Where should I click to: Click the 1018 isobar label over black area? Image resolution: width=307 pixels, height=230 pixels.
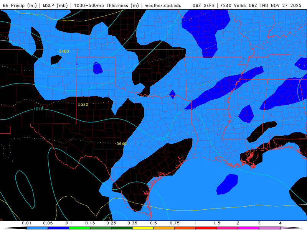click(38, 109)
